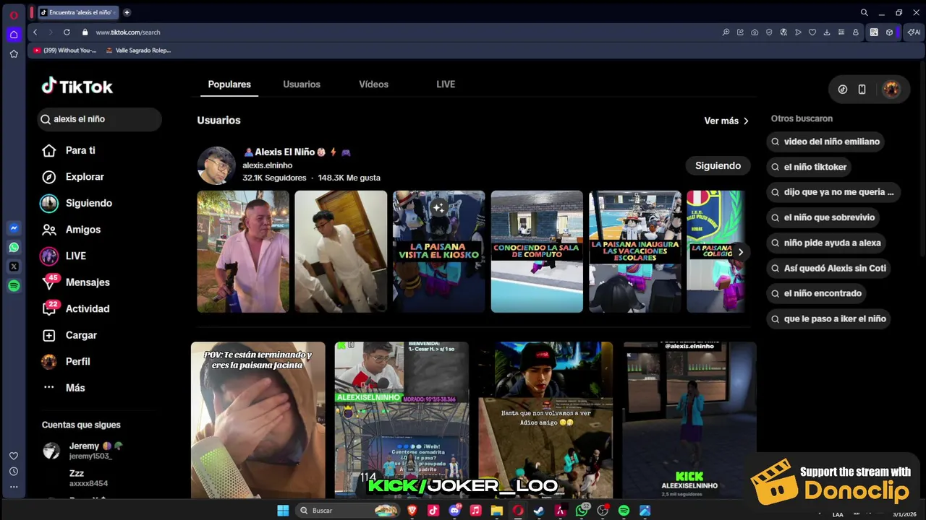Viewport: 926px width, 520px height.
Task: Open the Para ti feed
Action: 80,150
